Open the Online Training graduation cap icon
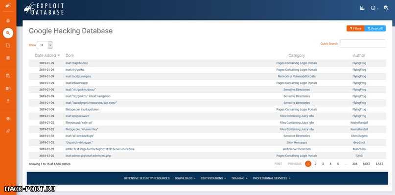The width and height of the screenshot is (395, 195). [x=8, y=119]
